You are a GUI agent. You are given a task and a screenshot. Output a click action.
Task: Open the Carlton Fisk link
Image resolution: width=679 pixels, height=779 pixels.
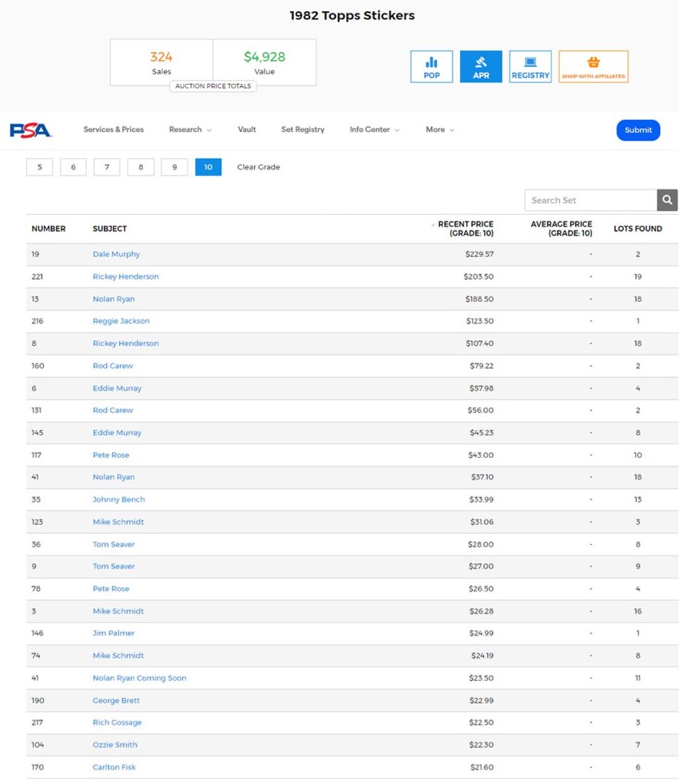(114, 767)
